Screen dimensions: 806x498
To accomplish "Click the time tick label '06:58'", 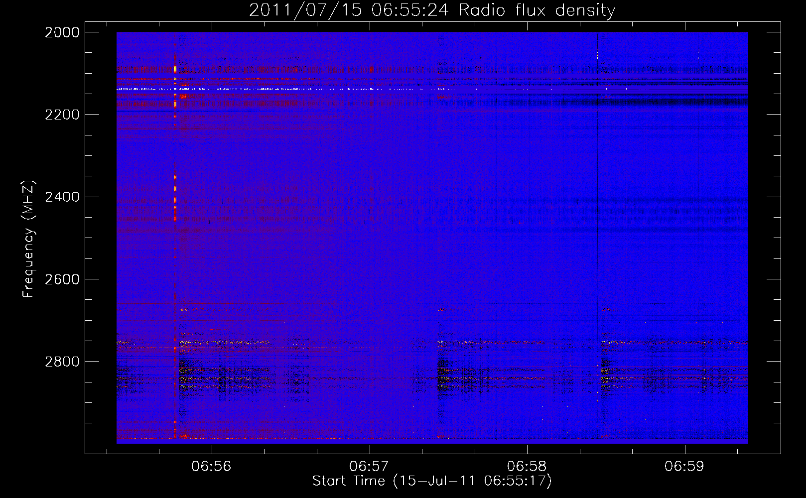I will [527, 467].
